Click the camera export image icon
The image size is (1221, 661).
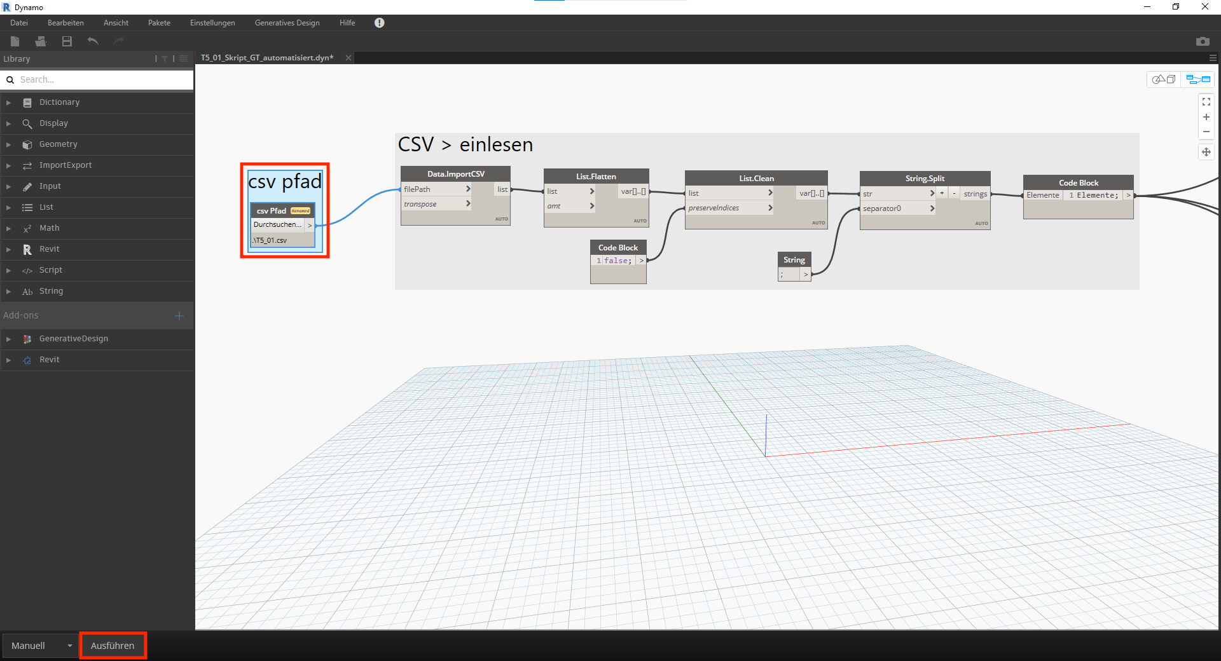pos(1202,41)
